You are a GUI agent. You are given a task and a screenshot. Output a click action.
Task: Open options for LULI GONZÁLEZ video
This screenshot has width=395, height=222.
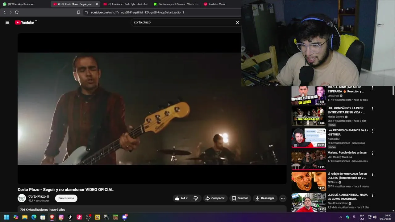pyautogui.click(x=372, y=109)
